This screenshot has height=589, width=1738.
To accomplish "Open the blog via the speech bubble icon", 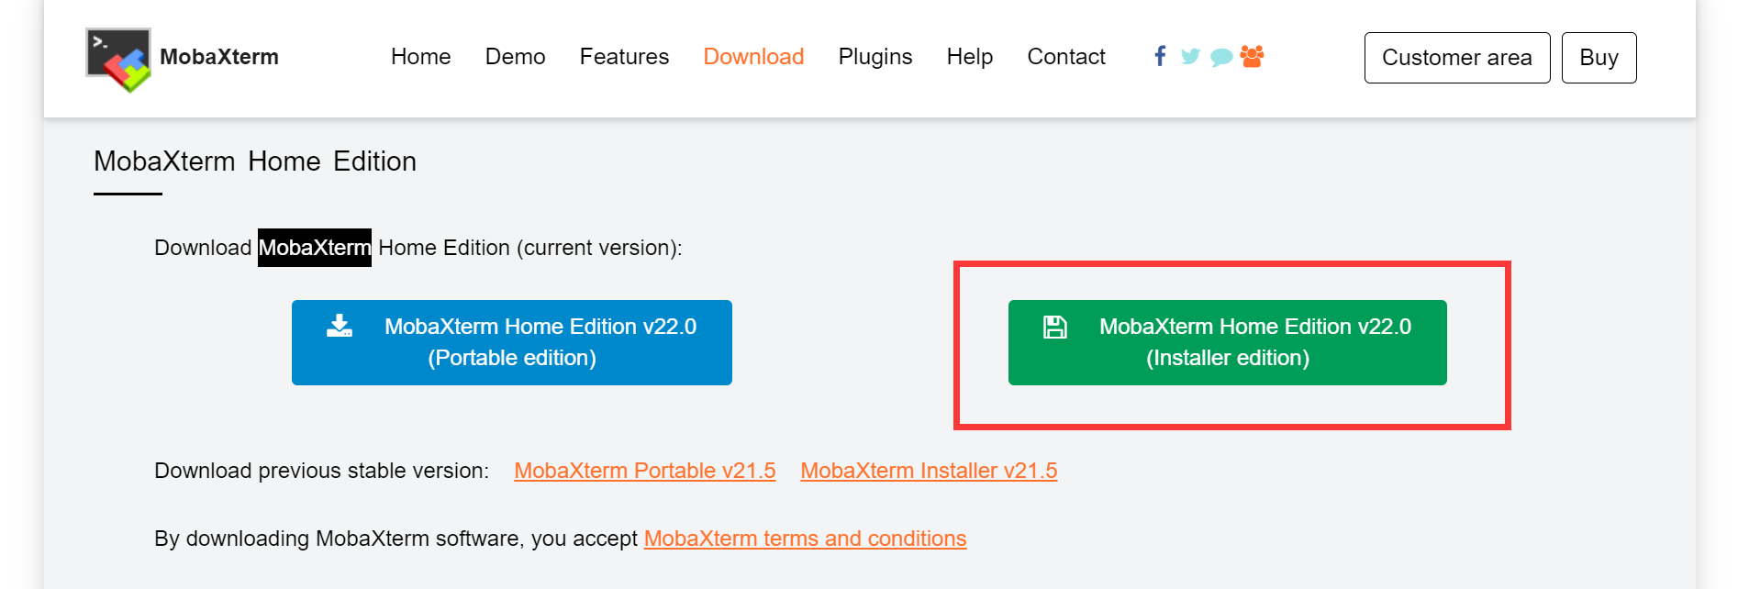I will point(1221,57).
